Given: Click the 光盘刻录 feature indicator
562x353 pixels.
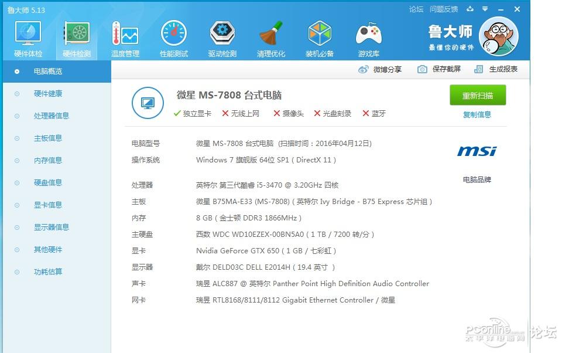Looking at the screenshot, I should click(x=333, y=114).
